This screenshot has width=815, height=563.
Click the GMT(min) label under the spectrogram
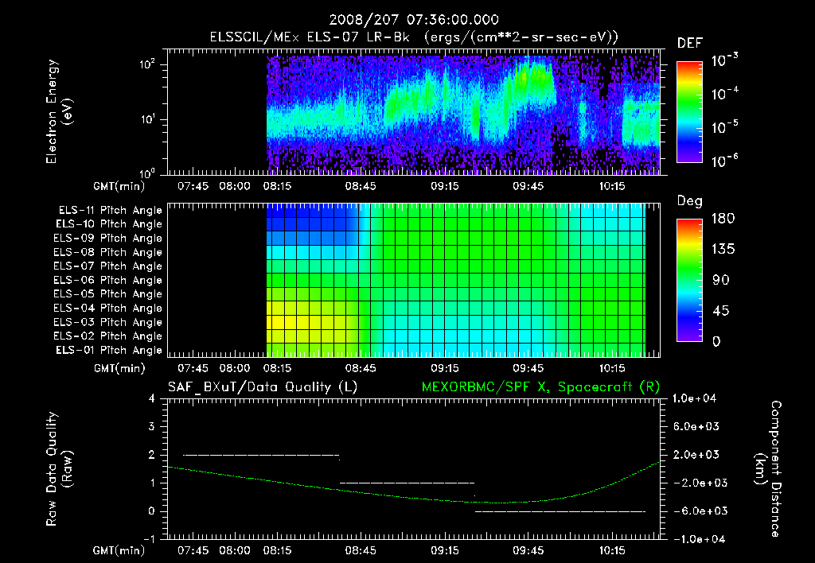click(x=119, y=186)
